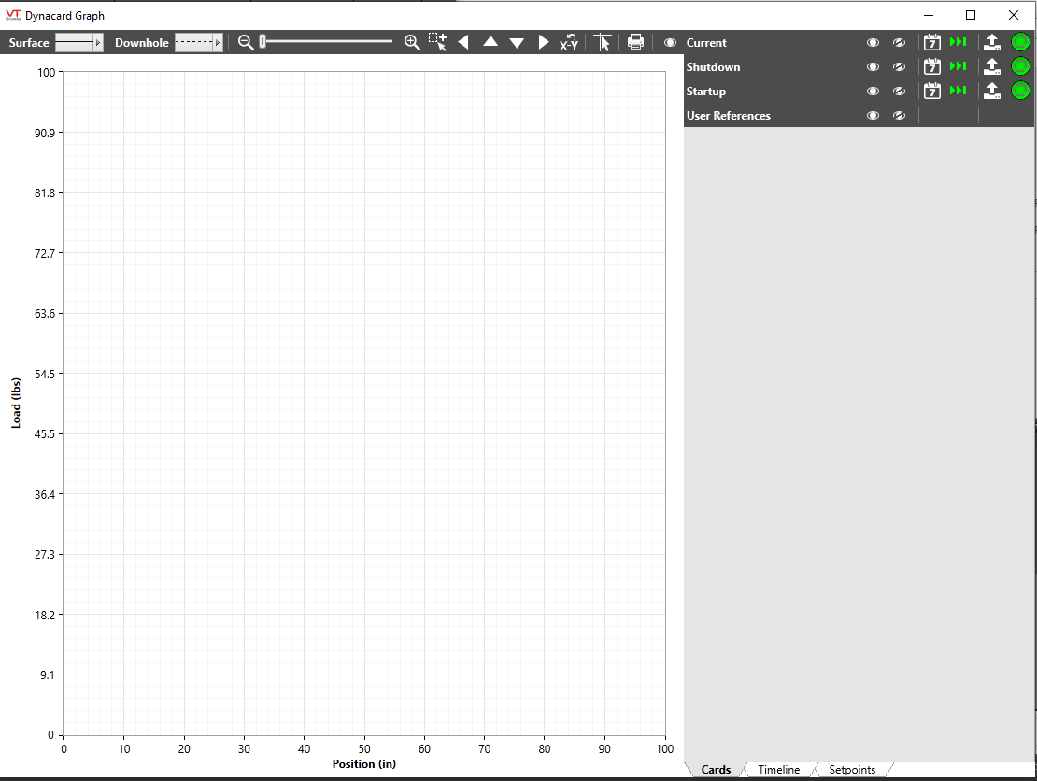Switch to the Timeline tab
Viewport: 1037px width, 781px height.
(x=778, y=770)
